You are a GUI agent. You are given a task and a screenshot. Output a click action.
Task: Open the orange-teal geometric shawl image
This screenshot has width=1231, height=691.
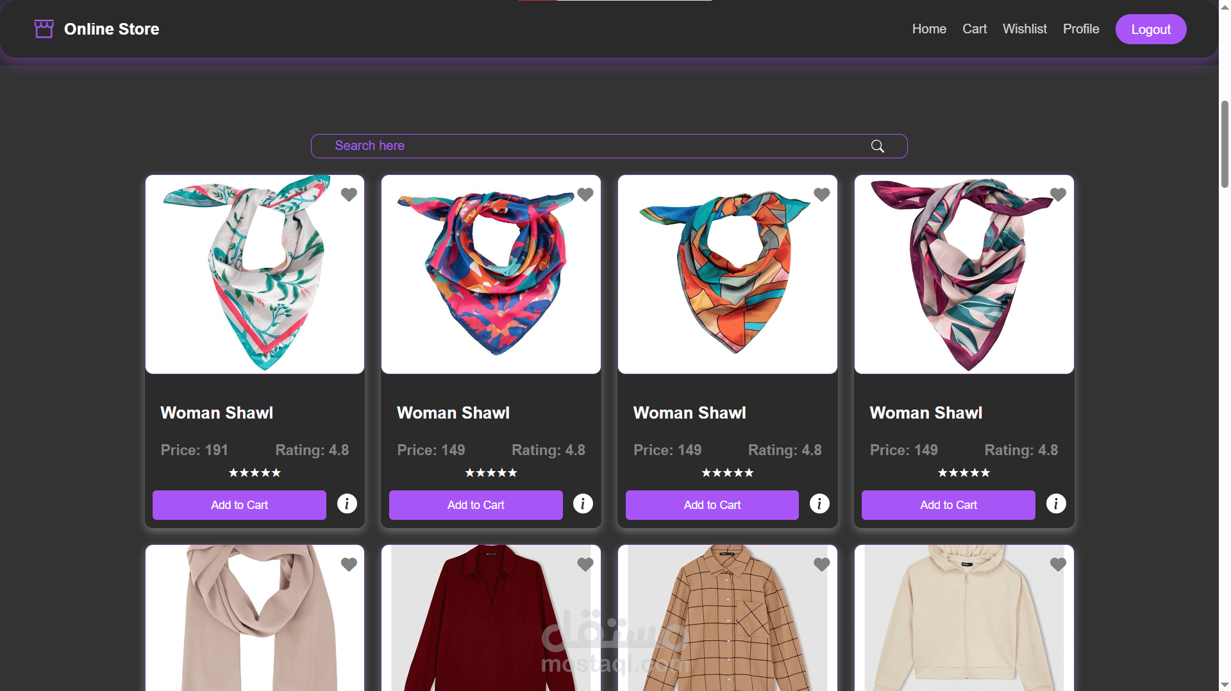tap(728, 274)
